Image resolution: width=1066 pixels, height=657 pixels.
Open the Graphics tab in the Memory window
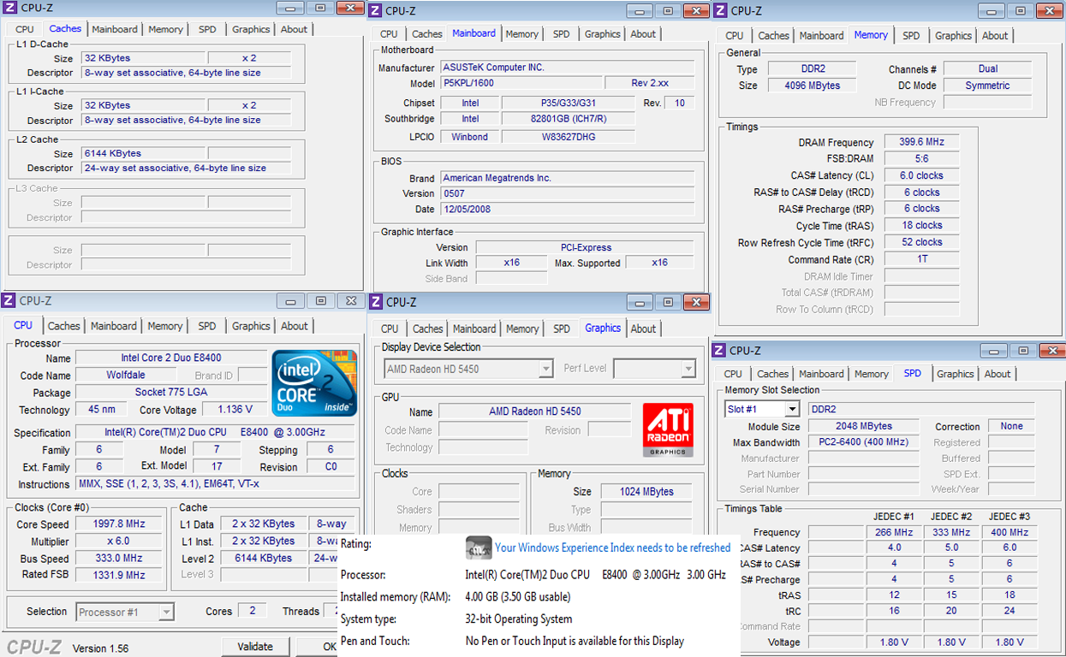coord(953,36)
